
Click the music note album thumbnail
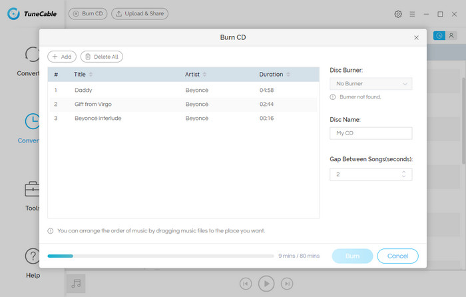[76, 284]
